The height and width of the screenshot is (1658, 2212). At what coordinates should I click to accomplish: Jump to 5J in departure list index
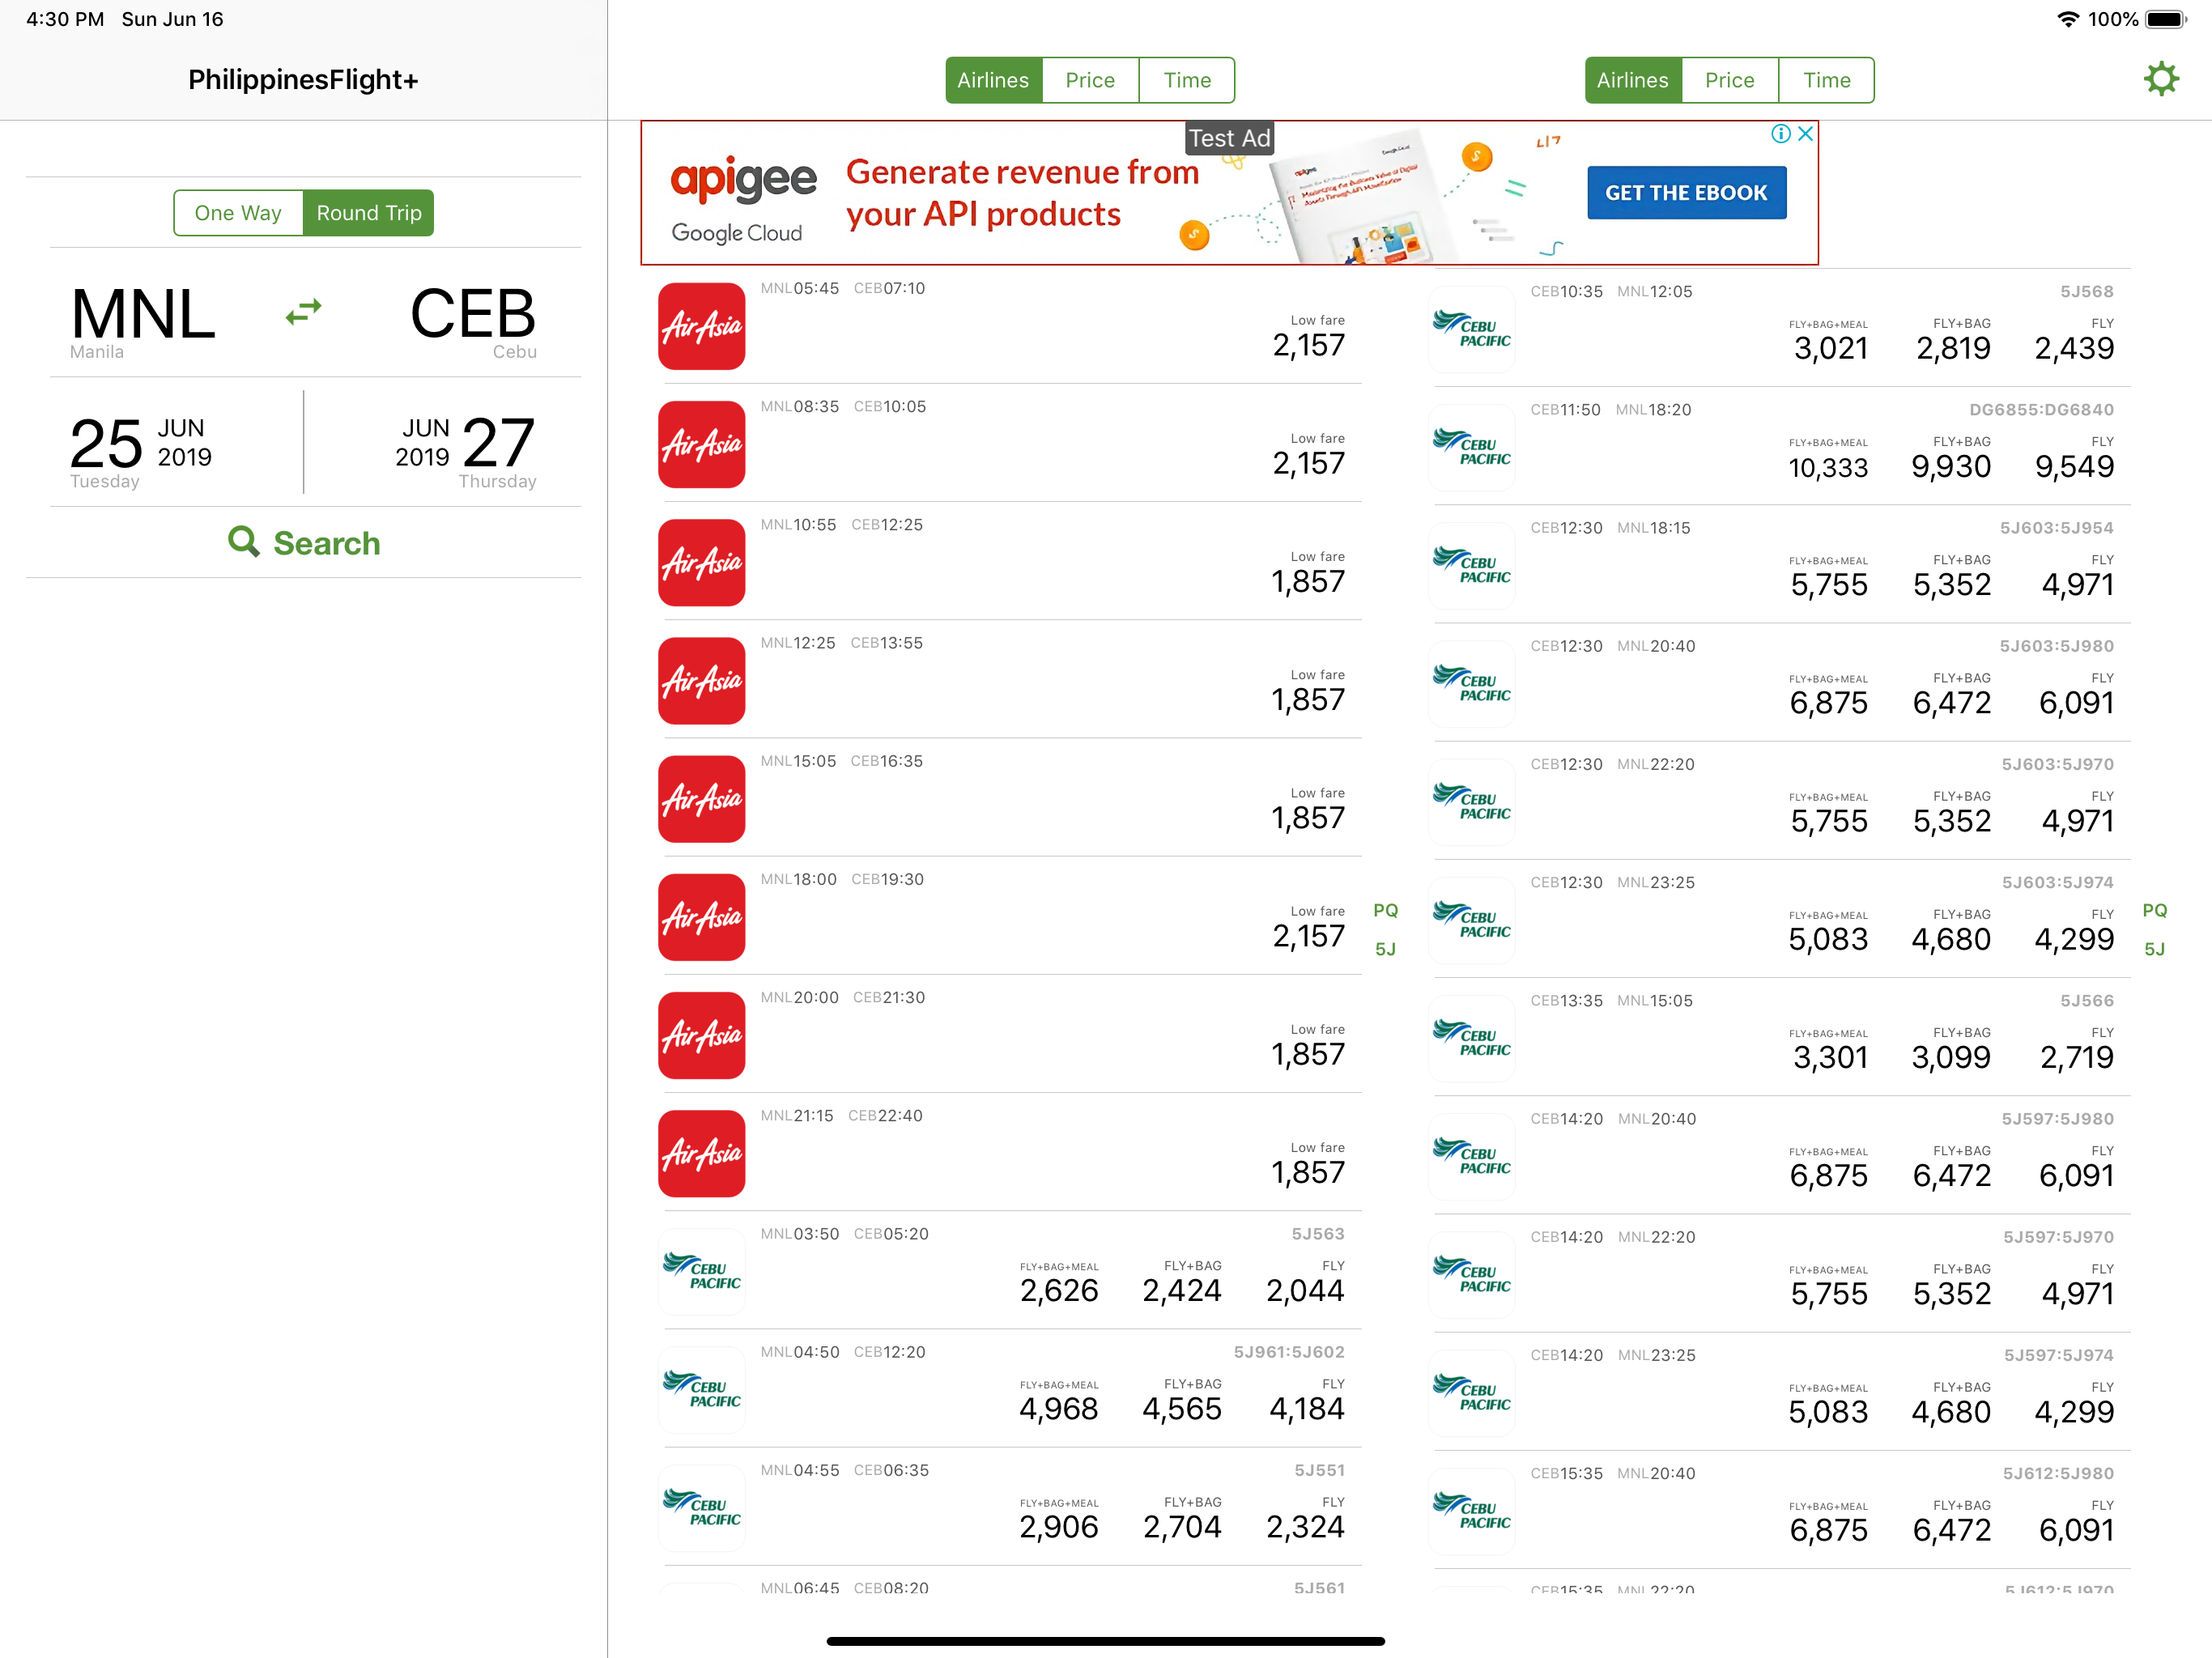[x=1385, y=949]
